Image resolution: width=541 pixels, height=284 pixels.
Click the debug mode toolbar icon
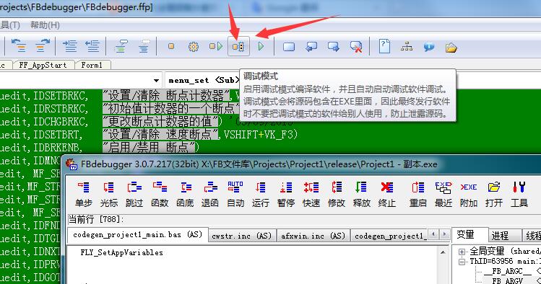tap(238, 46)
